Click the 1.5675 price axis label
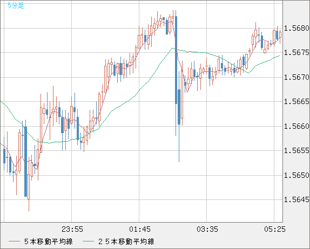This screenshot has width=310, height=249. click(x=296, y=53)
